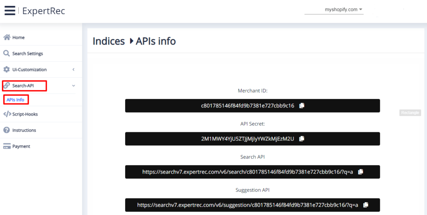The height and width of the screenshot is (215, 427).
Task: Select the Search-API sidebar item
Action: (23, 86)
